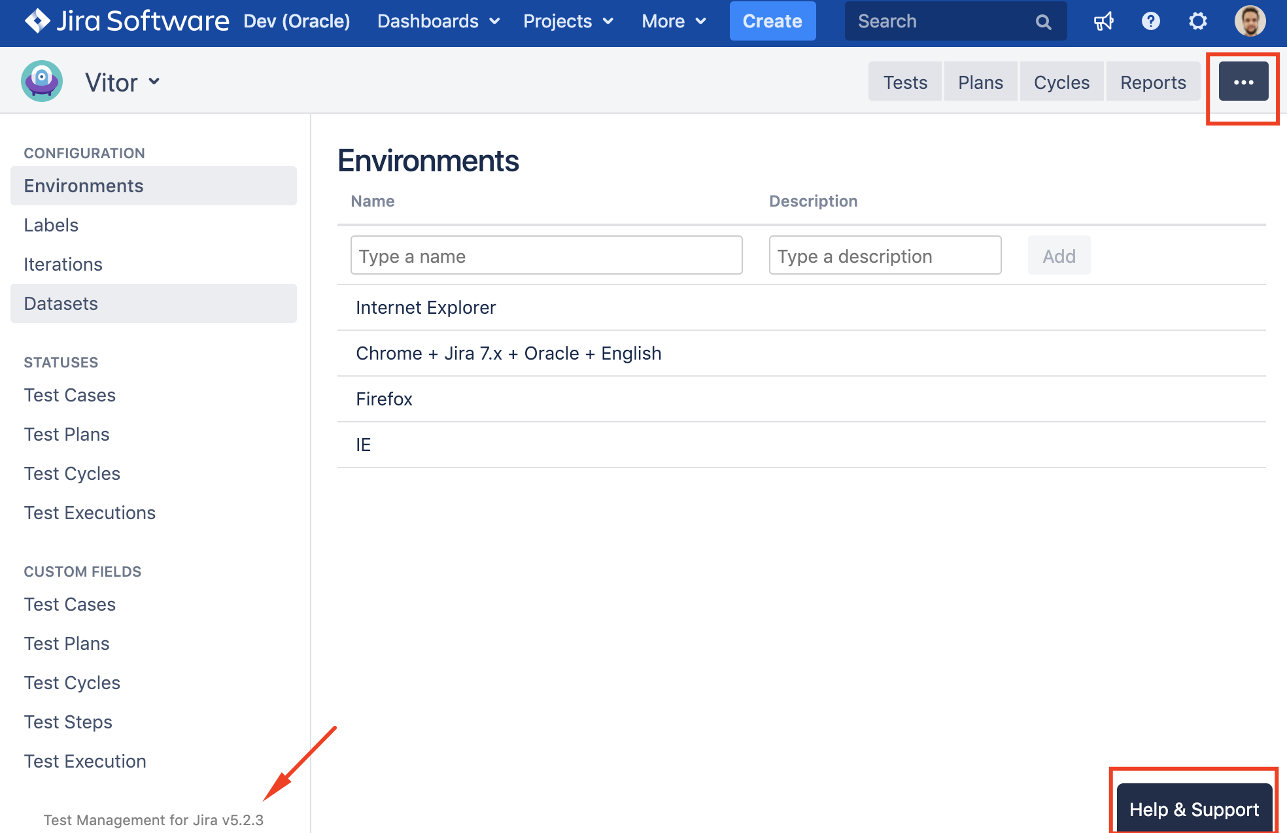Click the Vitor project avatar icon

[42, 82]
